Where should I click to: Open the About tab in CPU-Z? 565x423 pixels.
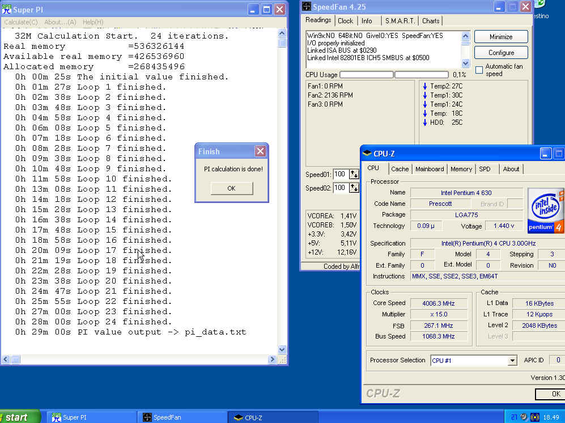pyautogui.click(x=511, y=169)
